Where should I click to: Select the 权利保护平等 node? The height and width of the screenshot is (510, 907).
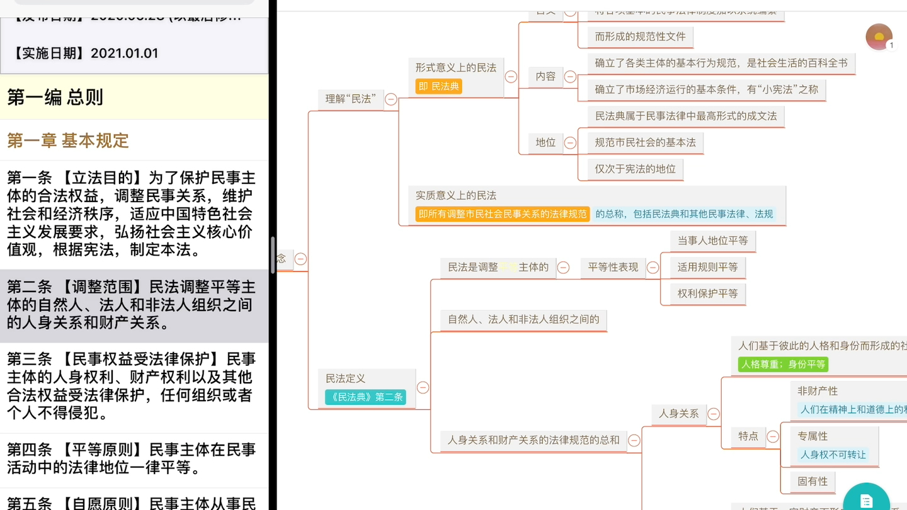click(x=707, y=294)
